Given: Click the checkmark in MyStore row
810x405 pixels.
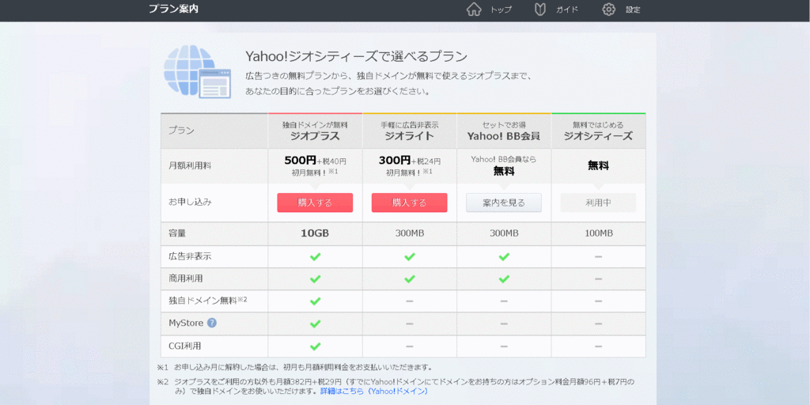Looking at the screenshot, I should coord(315,324).
